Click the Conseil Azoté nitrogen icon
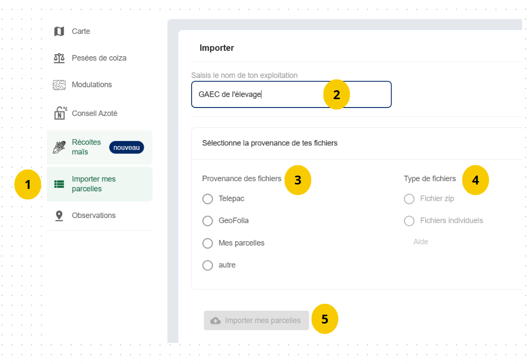This screenshot has width=532, height=364. click(60, 113)
